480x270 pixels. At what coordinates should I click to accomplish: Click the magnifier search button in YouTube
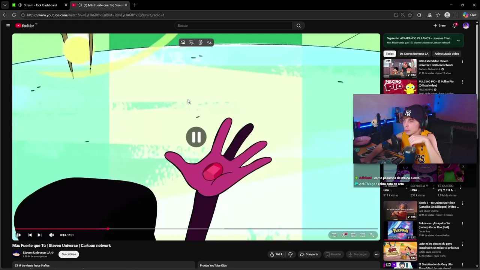tap(298, 25)
